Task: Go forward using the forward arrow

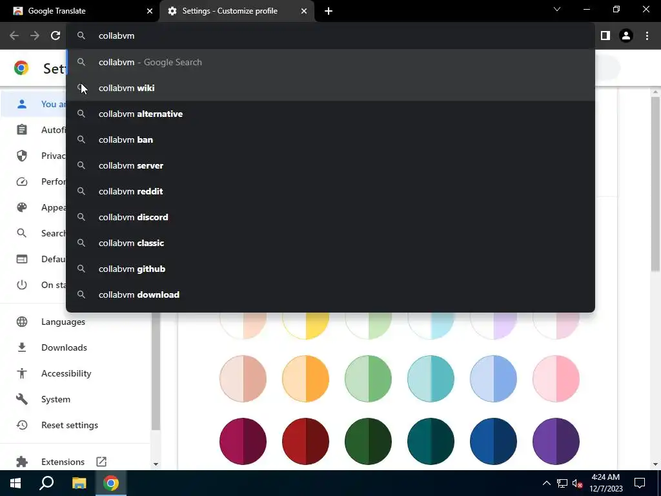Action: click(35, 36)
